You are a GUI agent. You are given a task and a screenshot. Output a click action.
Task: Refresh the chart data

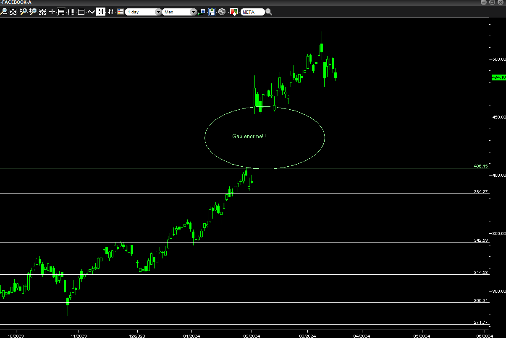(x=222, y=12)
